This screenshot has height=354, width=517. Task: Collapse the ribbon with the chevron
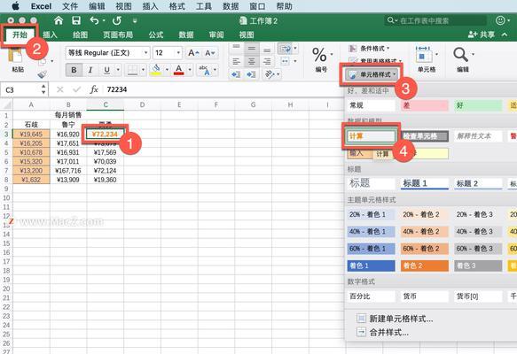pyautogui.click(x=505, y=35)
